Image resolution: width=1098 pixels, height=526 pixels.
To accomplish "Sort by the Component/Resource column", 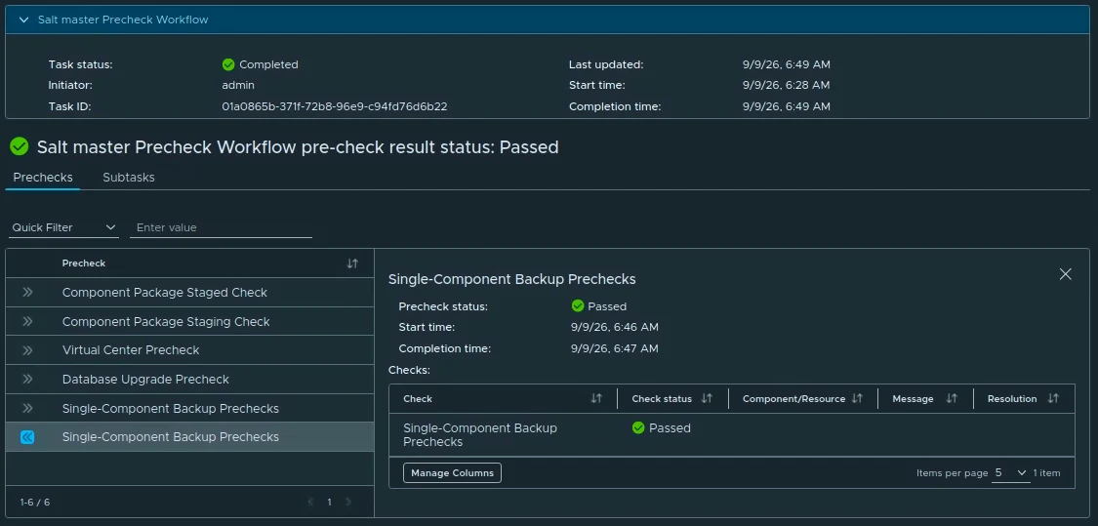I will point(857,398).
